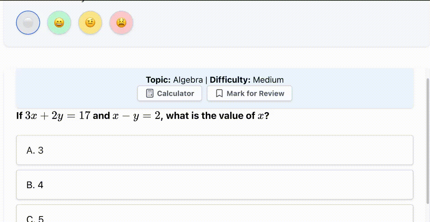Click the bookmark icon for review
The height and width of the screenshot is (222, 430).
219,93
